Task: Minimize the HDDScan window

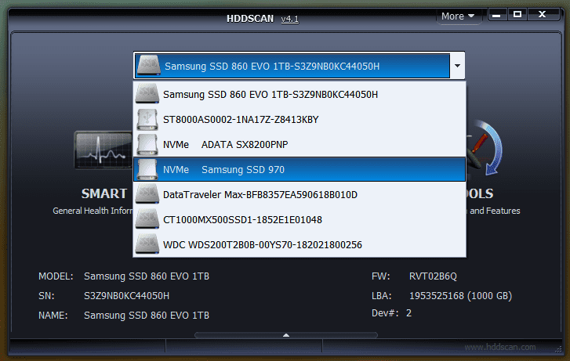Action: 497,15
